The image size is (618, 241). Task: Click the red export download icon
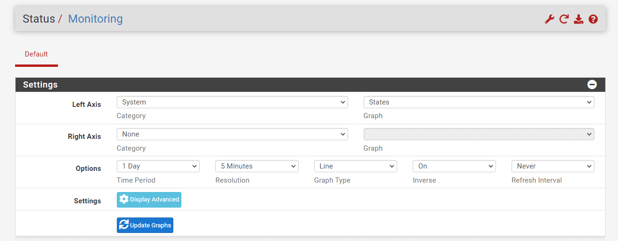578,19
